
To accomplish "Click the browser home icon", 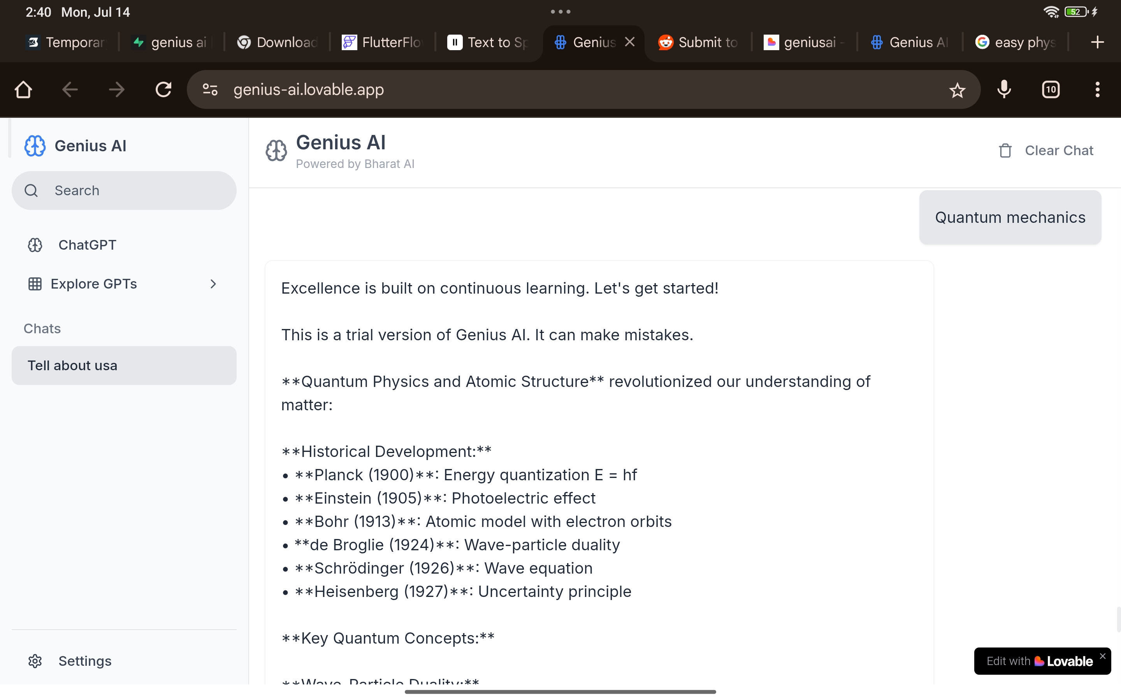I will tap(23, 89).
